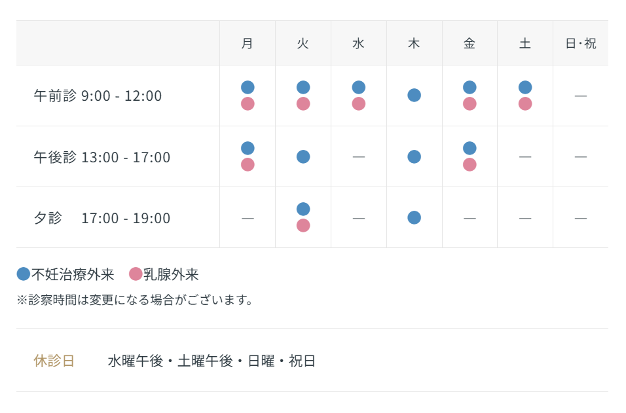
Task: Click the 午前診 9:00 - 12:00 row label
Action: (x=98, y=96)
